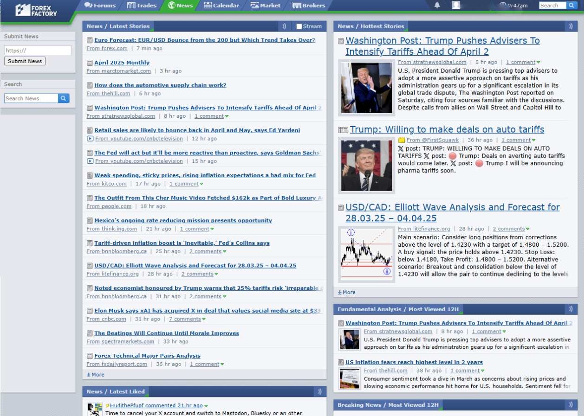Click the https:// submit news URL field

tap(38, 51)
